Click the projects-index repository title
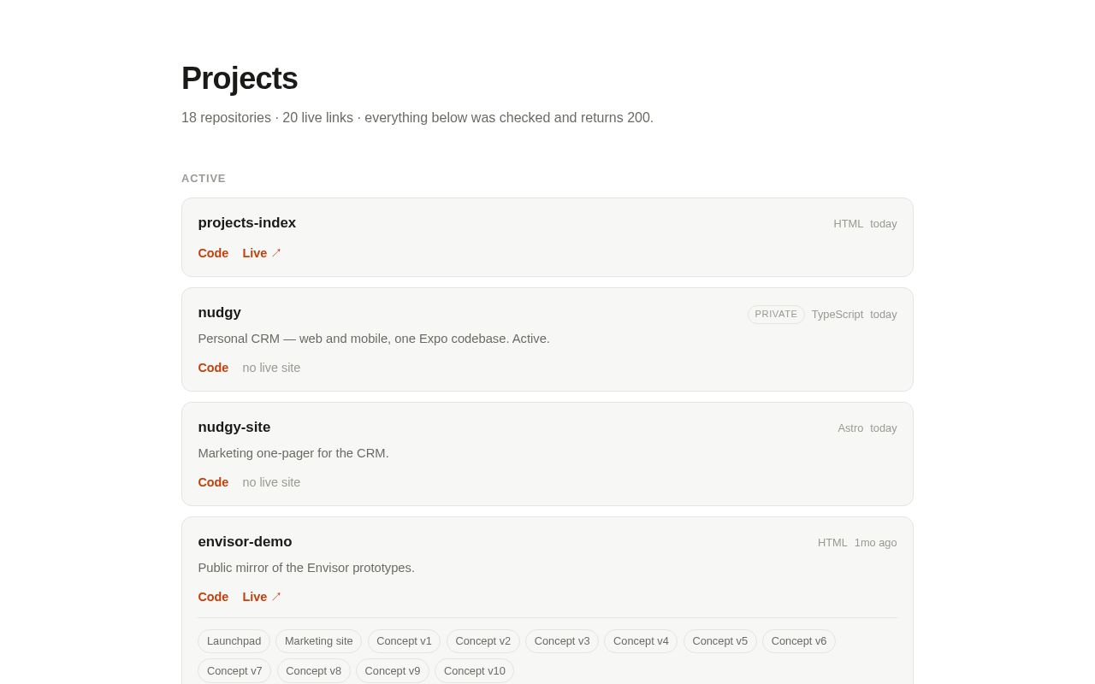The height and width of the screenshot is (684, 1095). point(247,223)
